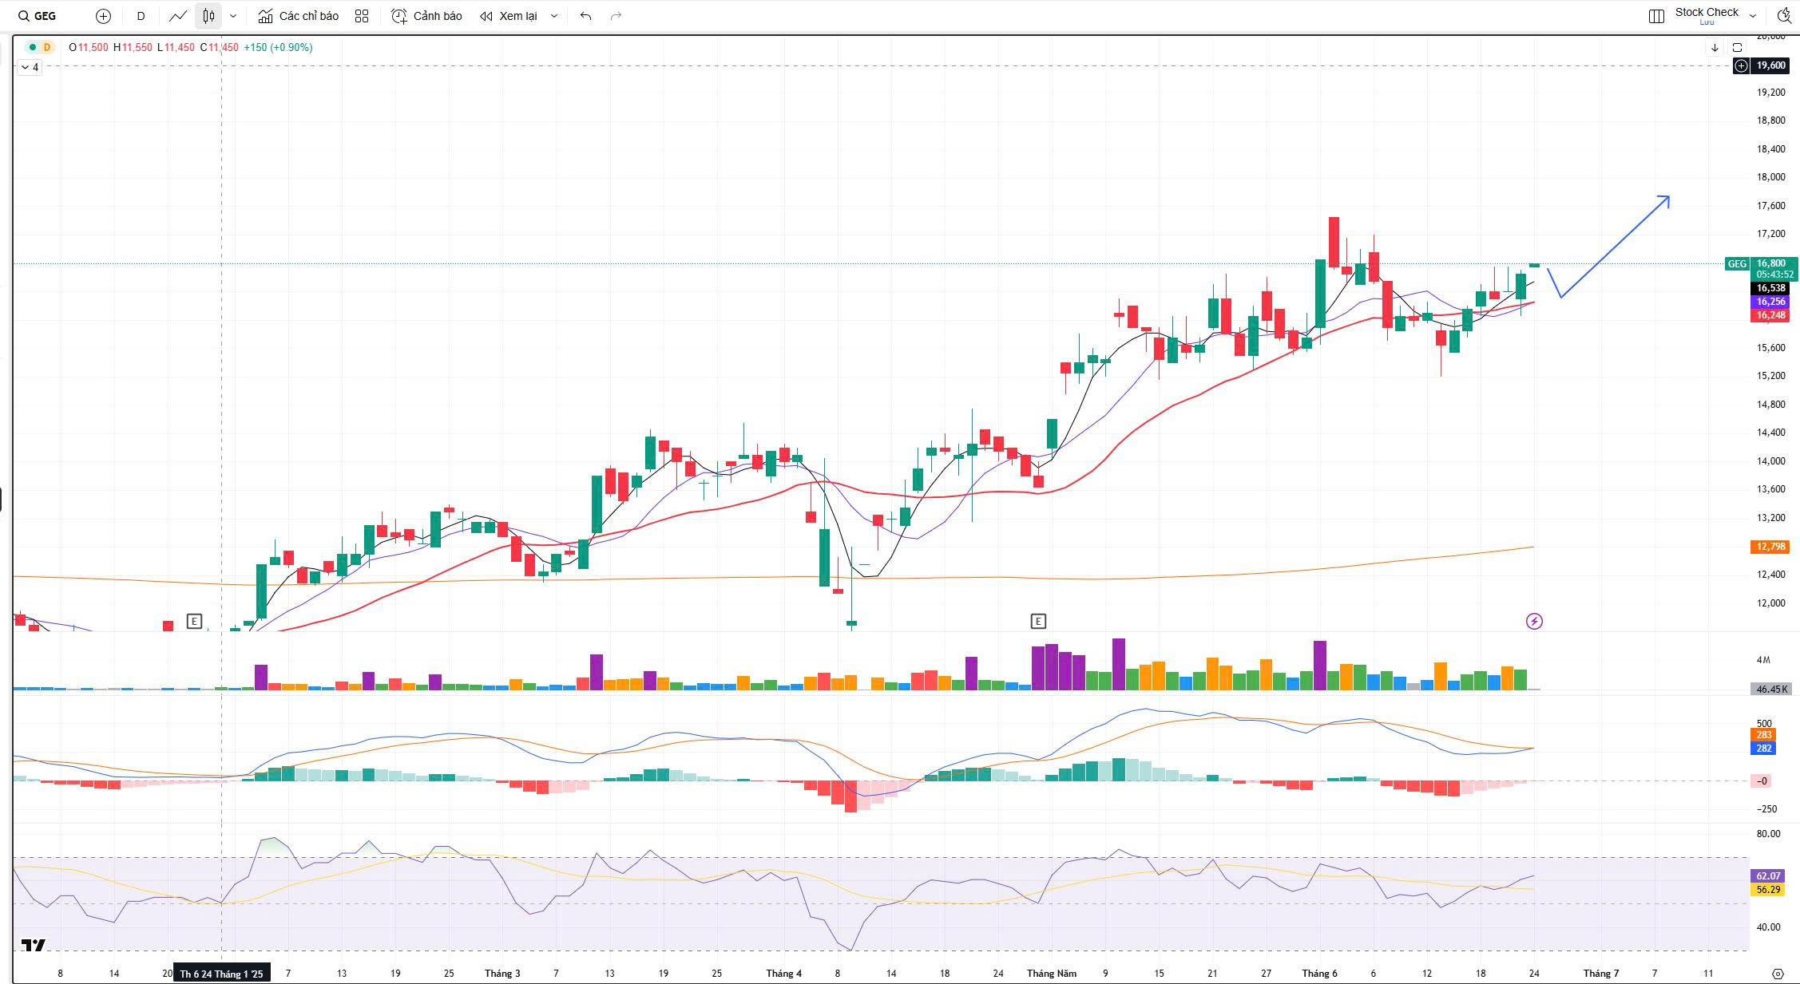Undo the last chart action

(586, 16)
